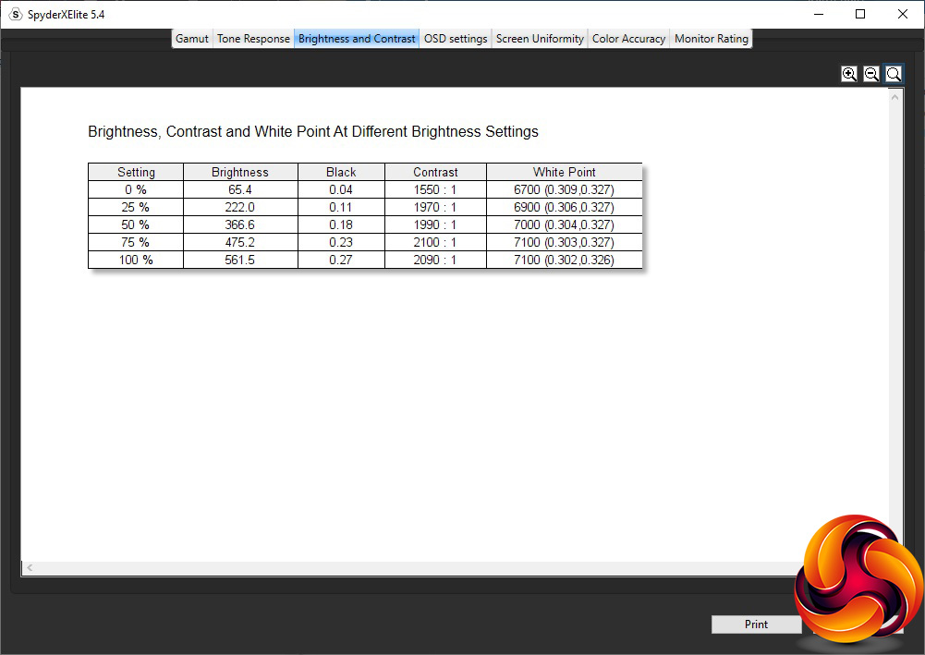Click the SpyderXElite 5.4 window title
925x655 pixels.
click(x=67, y=15)
